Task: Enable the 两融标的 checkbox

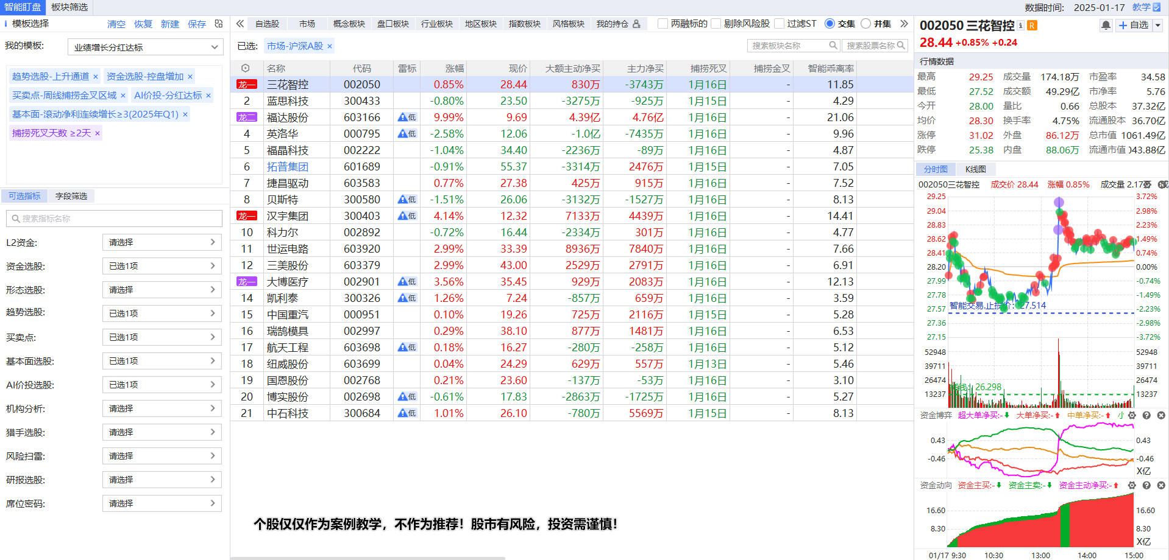Action: 663,24
